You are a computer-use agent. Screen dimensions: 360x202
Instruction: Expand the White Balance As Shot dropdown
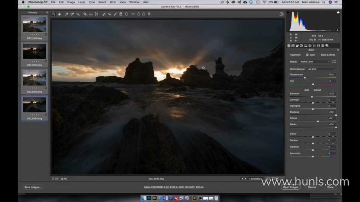(x=321, y=69)
